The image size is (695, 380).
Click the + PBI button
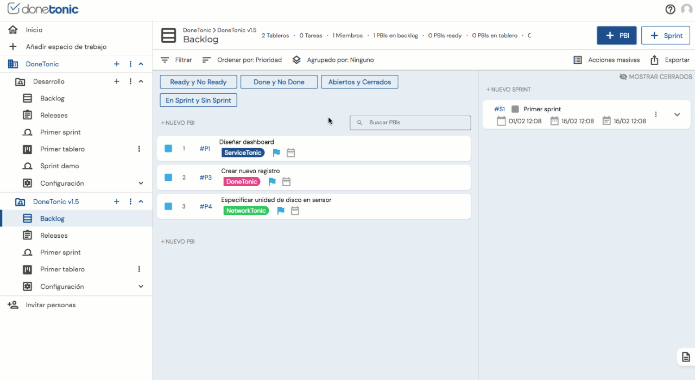click(616, 35)
